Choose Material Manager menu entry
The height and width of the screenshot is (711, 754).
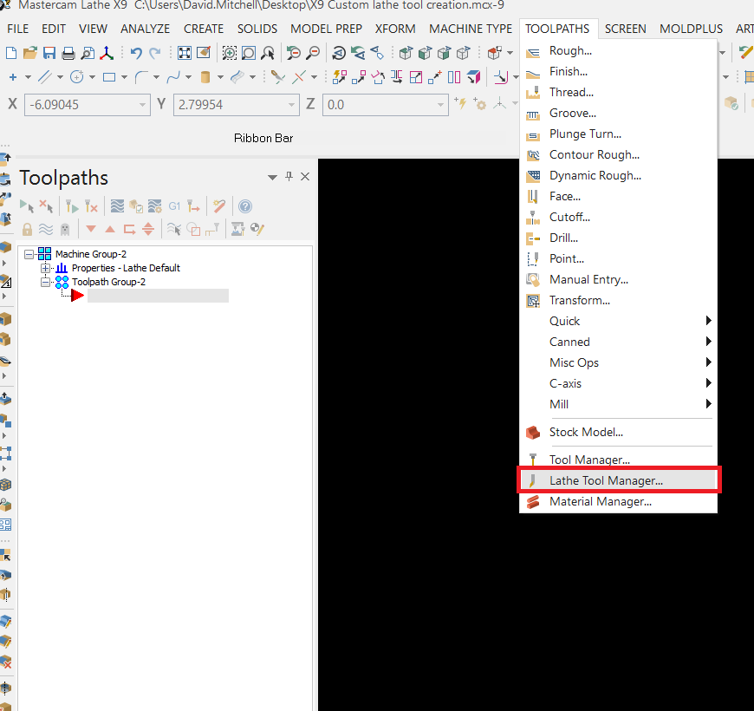pos(618,501)
